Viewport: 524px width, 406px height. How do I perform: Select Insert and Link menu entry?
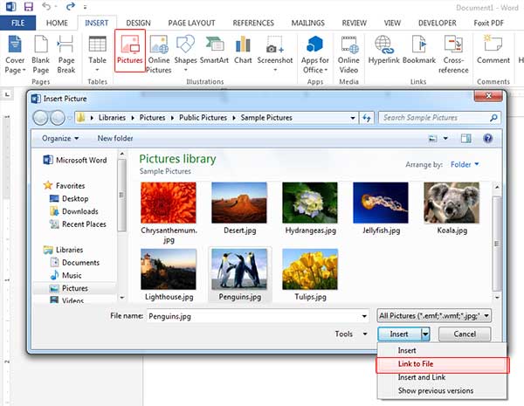tap(423, 377)
